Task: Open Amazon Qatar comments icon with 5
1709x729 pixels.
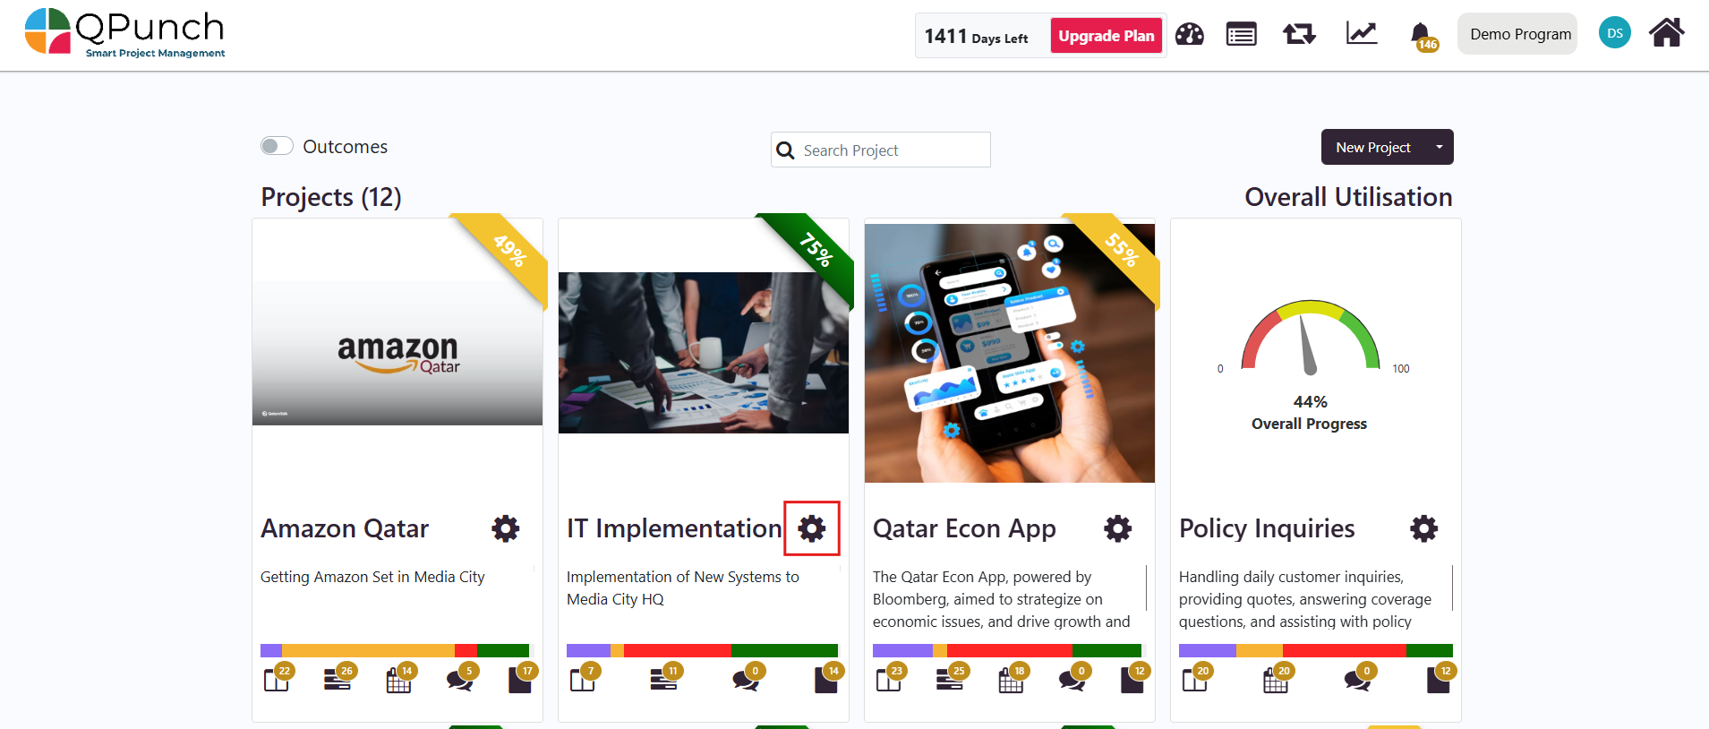Action: tap(462, 678)
